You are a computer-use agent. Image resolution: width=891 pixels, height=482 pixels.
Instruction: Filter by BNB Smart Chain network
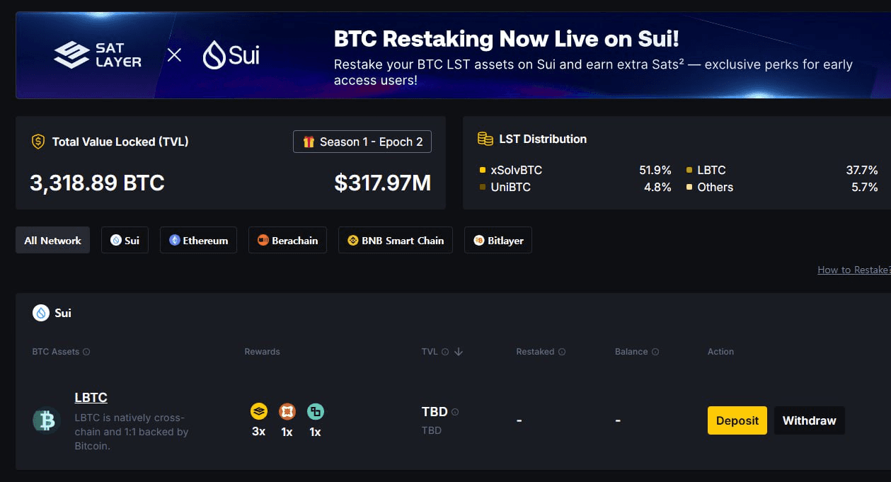[x=396, y=240]
